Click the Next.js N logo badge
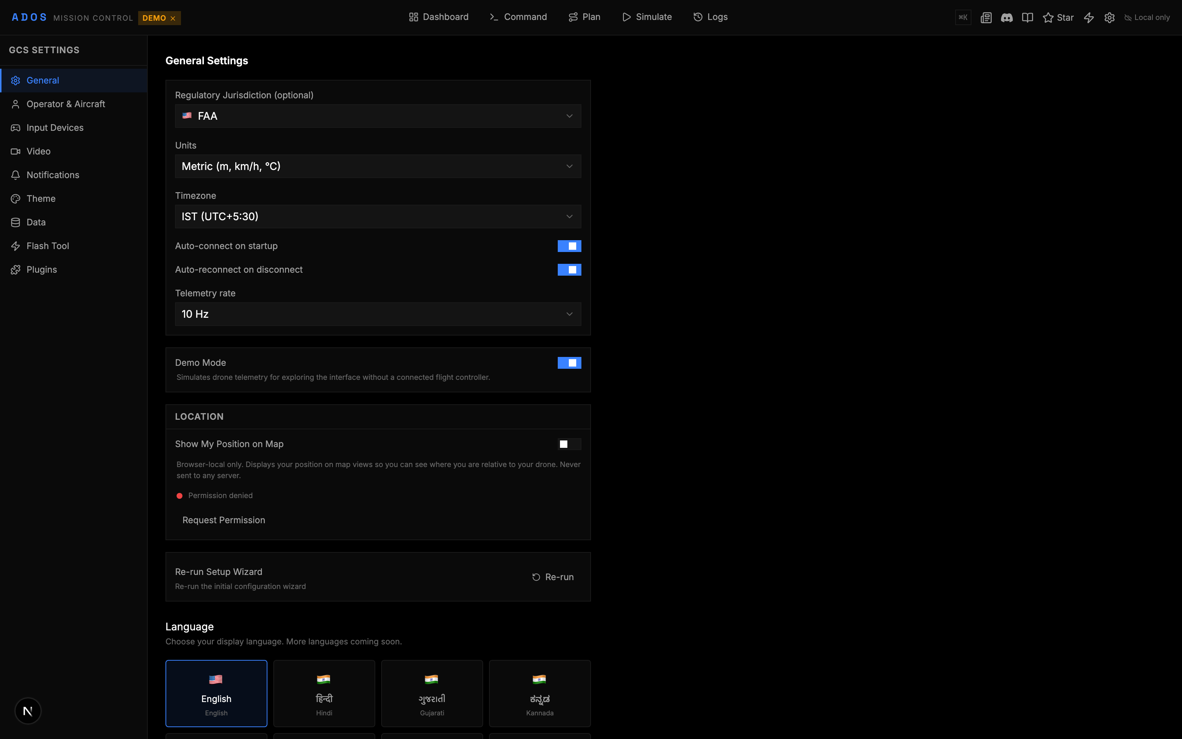 (x=28, y=711)
